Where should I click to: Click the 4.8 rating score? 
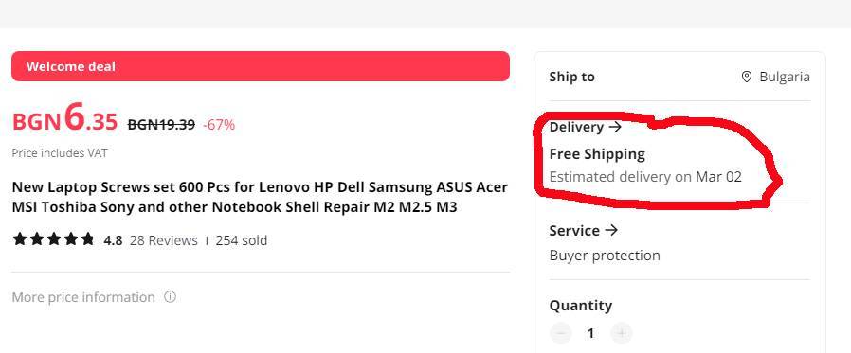[113, 240]
